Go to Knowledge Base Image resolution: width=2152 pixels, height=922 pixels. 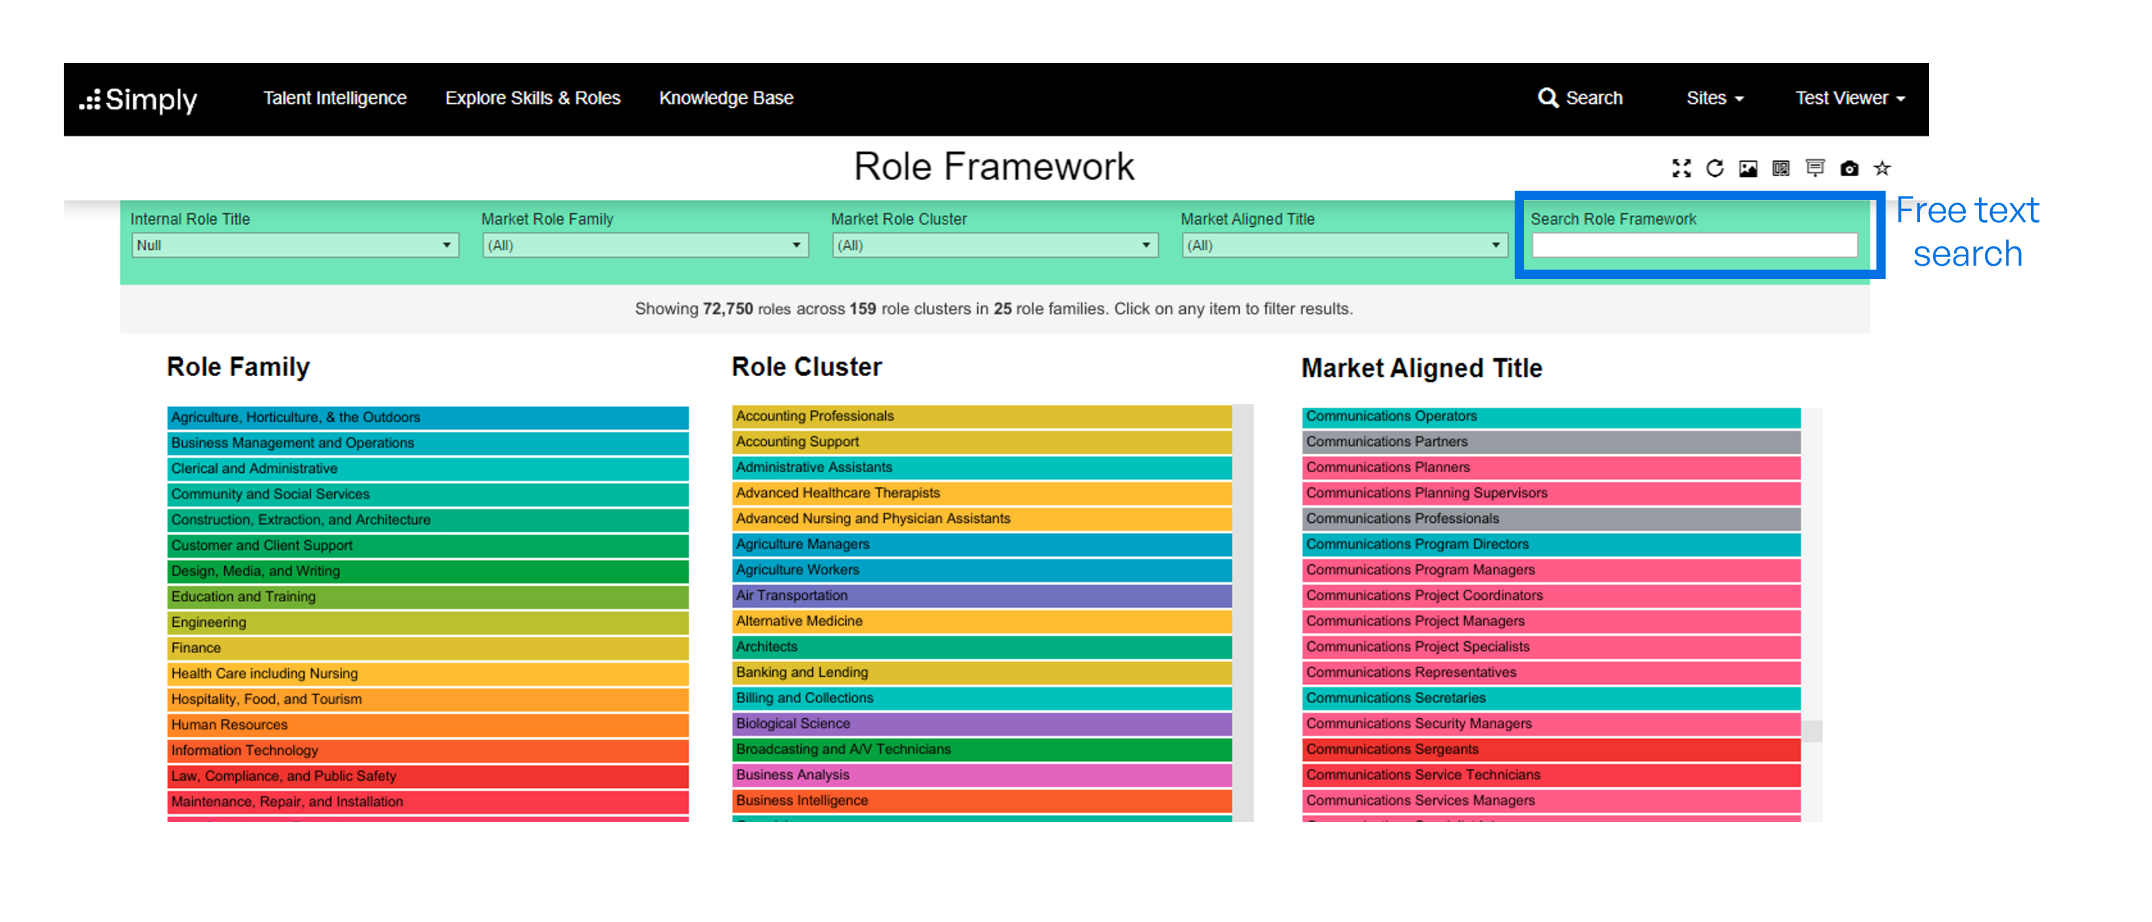click(726, 99)
